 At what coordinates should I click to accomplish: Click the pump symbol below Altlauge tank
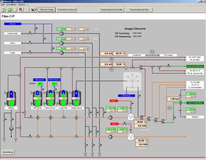click(x=11, y=128)
